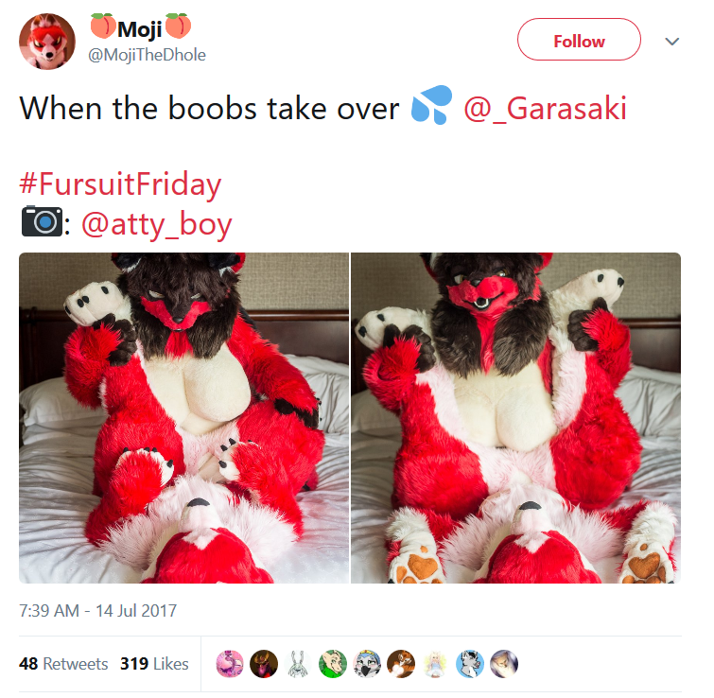View the 48 Retweets list
Image resolution: width=714 pixels, height=698 pixels.
63,664
